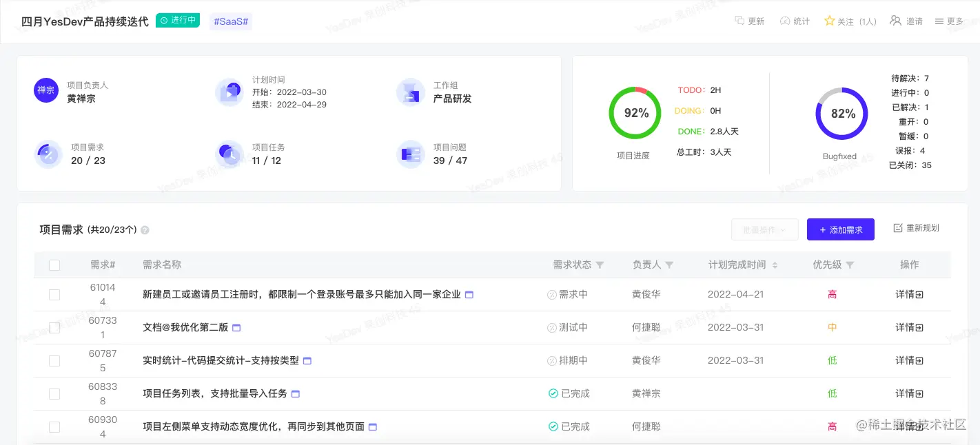Click the link icon after 文档@我优化第二版

236,327
